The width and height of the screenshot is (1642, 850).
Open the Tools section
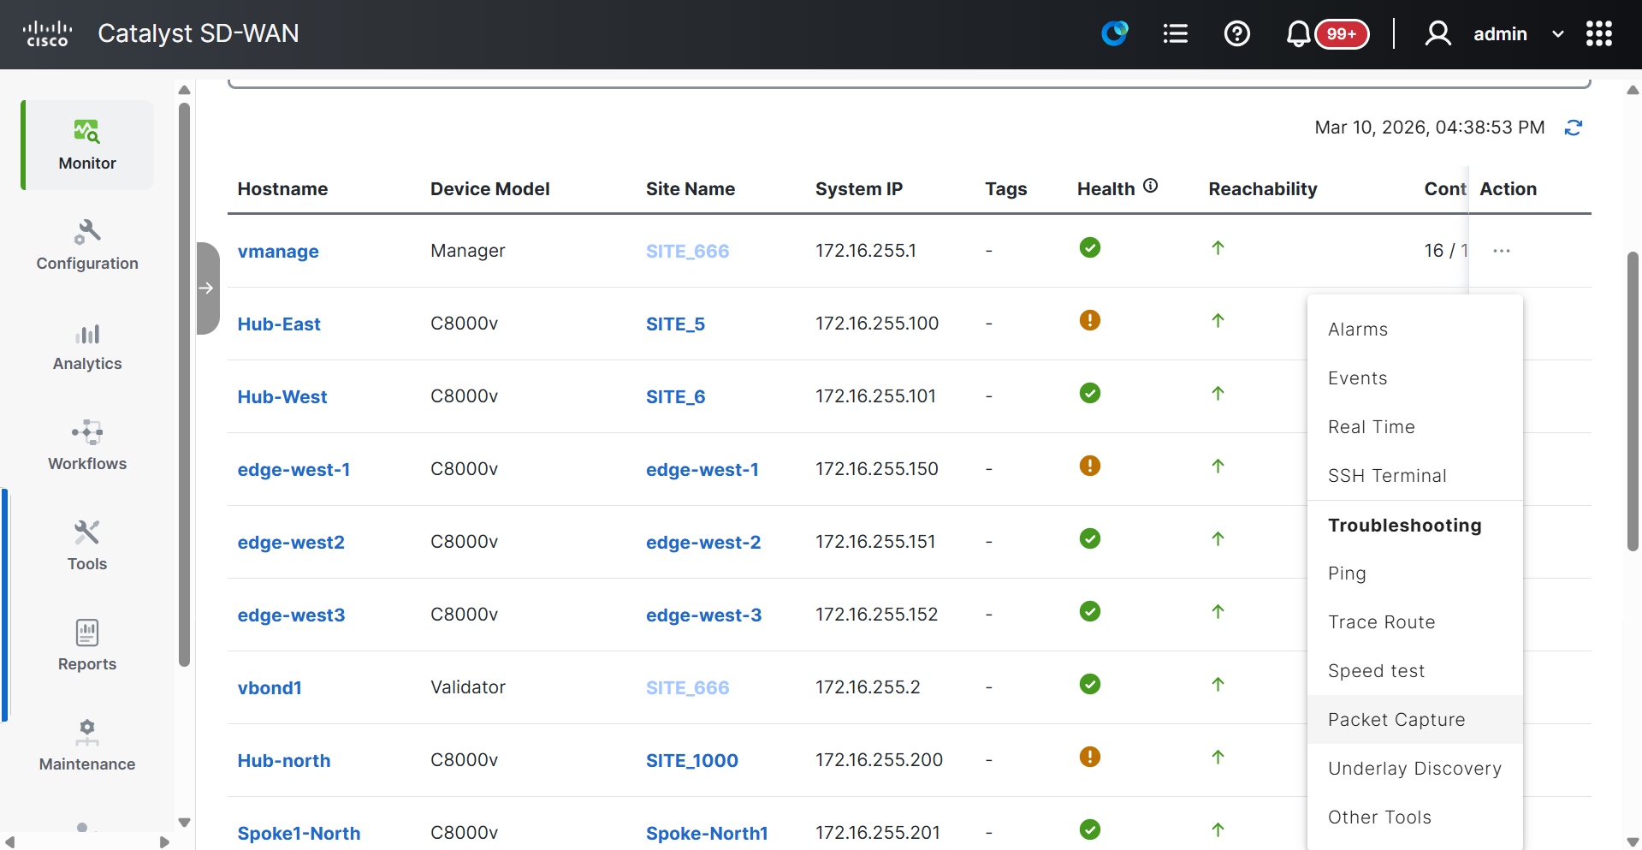tap(86, 544)
